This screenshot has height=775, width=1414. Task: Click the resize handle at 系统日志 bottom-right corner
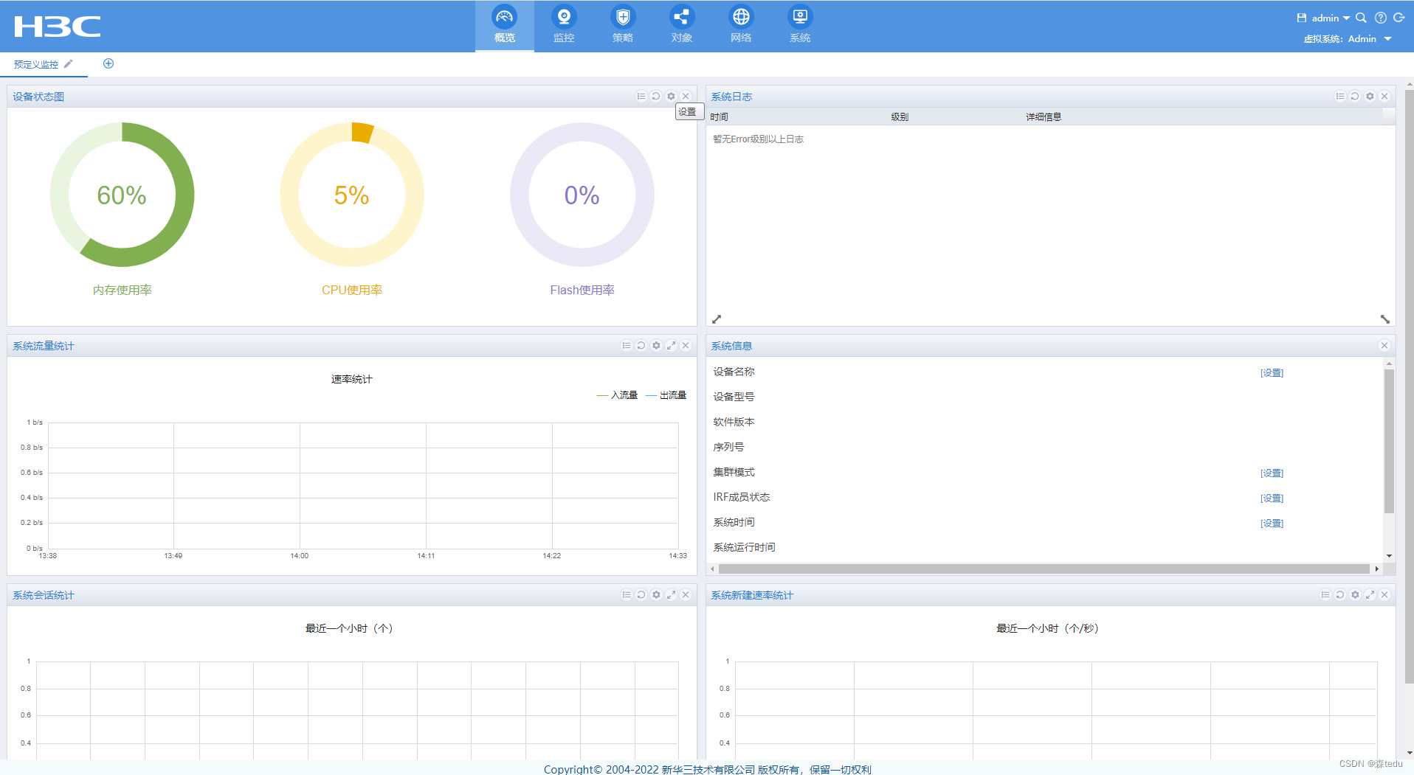(1385, 319)
